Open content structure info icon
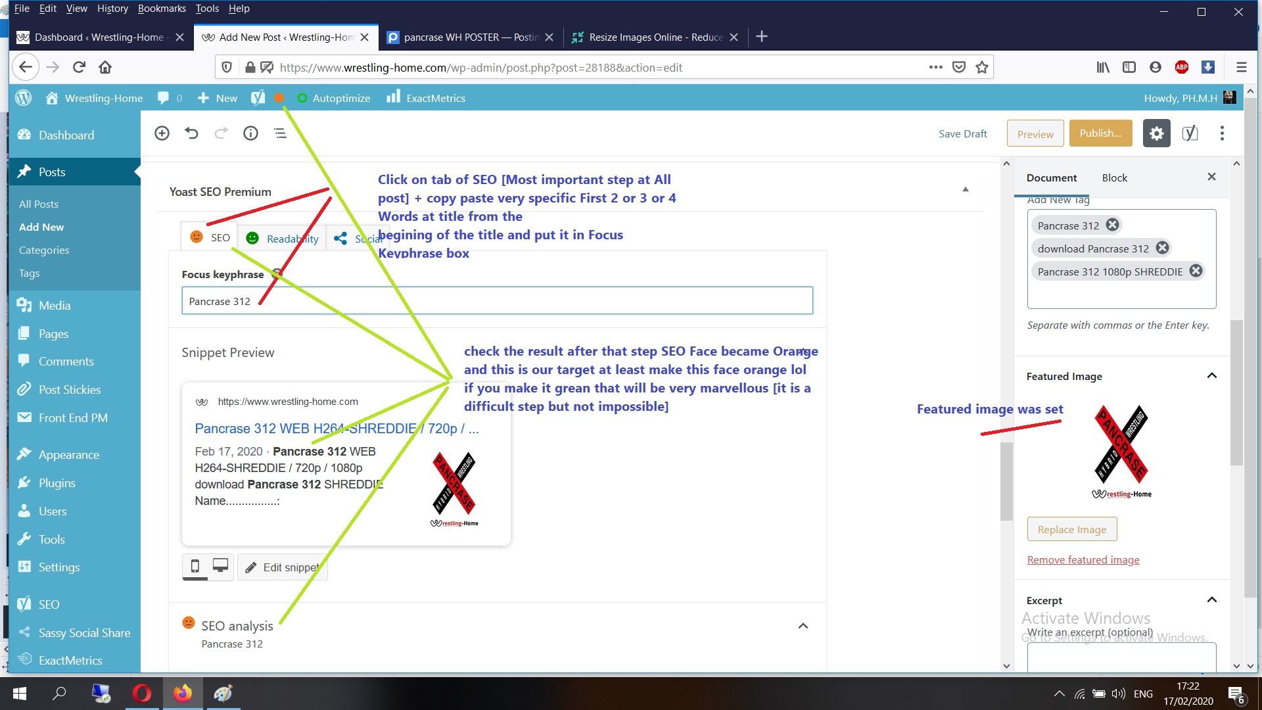 pyautogui.click(x=250, y=133)
